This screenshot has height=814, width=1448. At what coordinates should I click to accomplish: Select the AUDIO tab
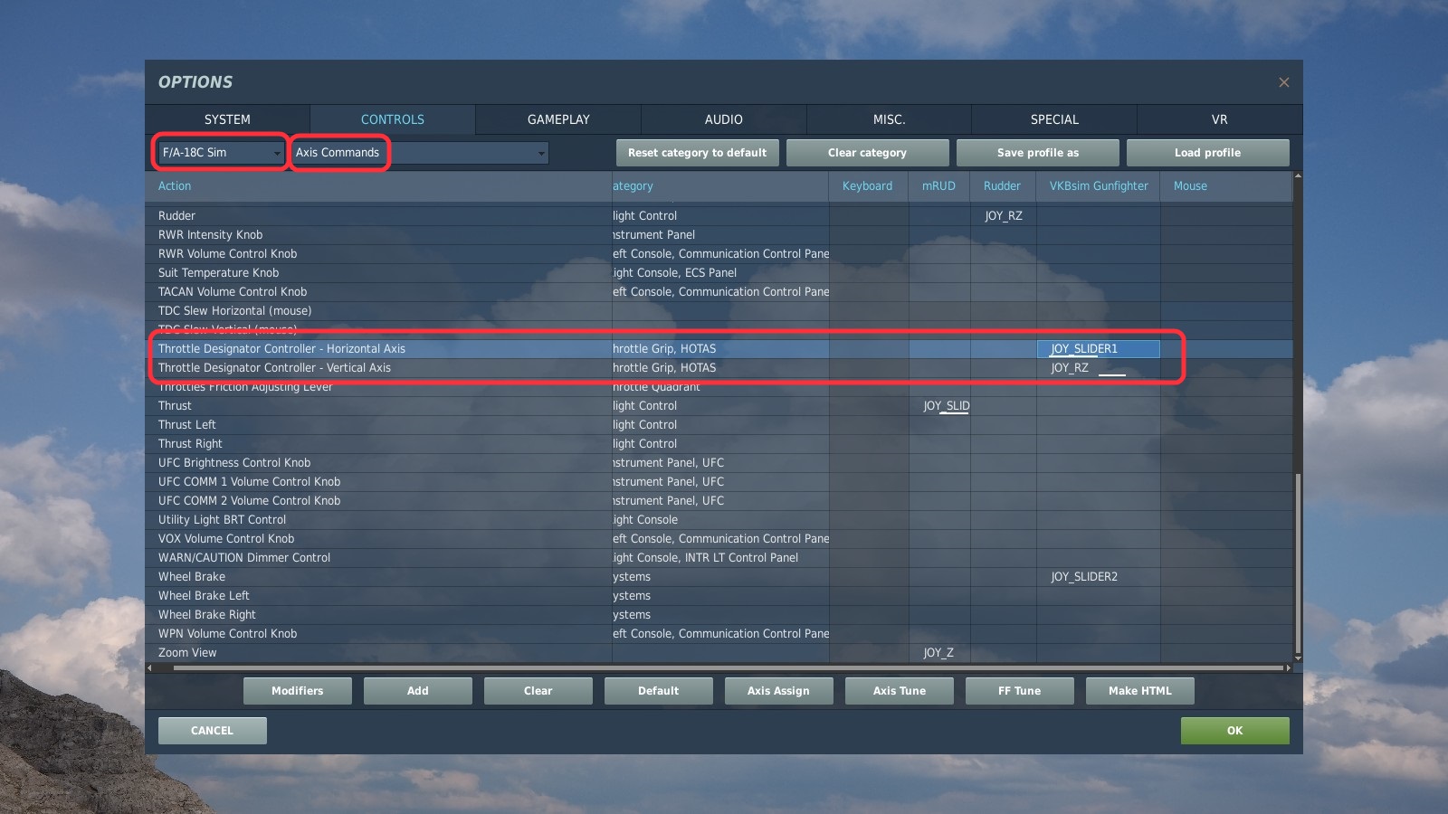click(x=724, y=119)
